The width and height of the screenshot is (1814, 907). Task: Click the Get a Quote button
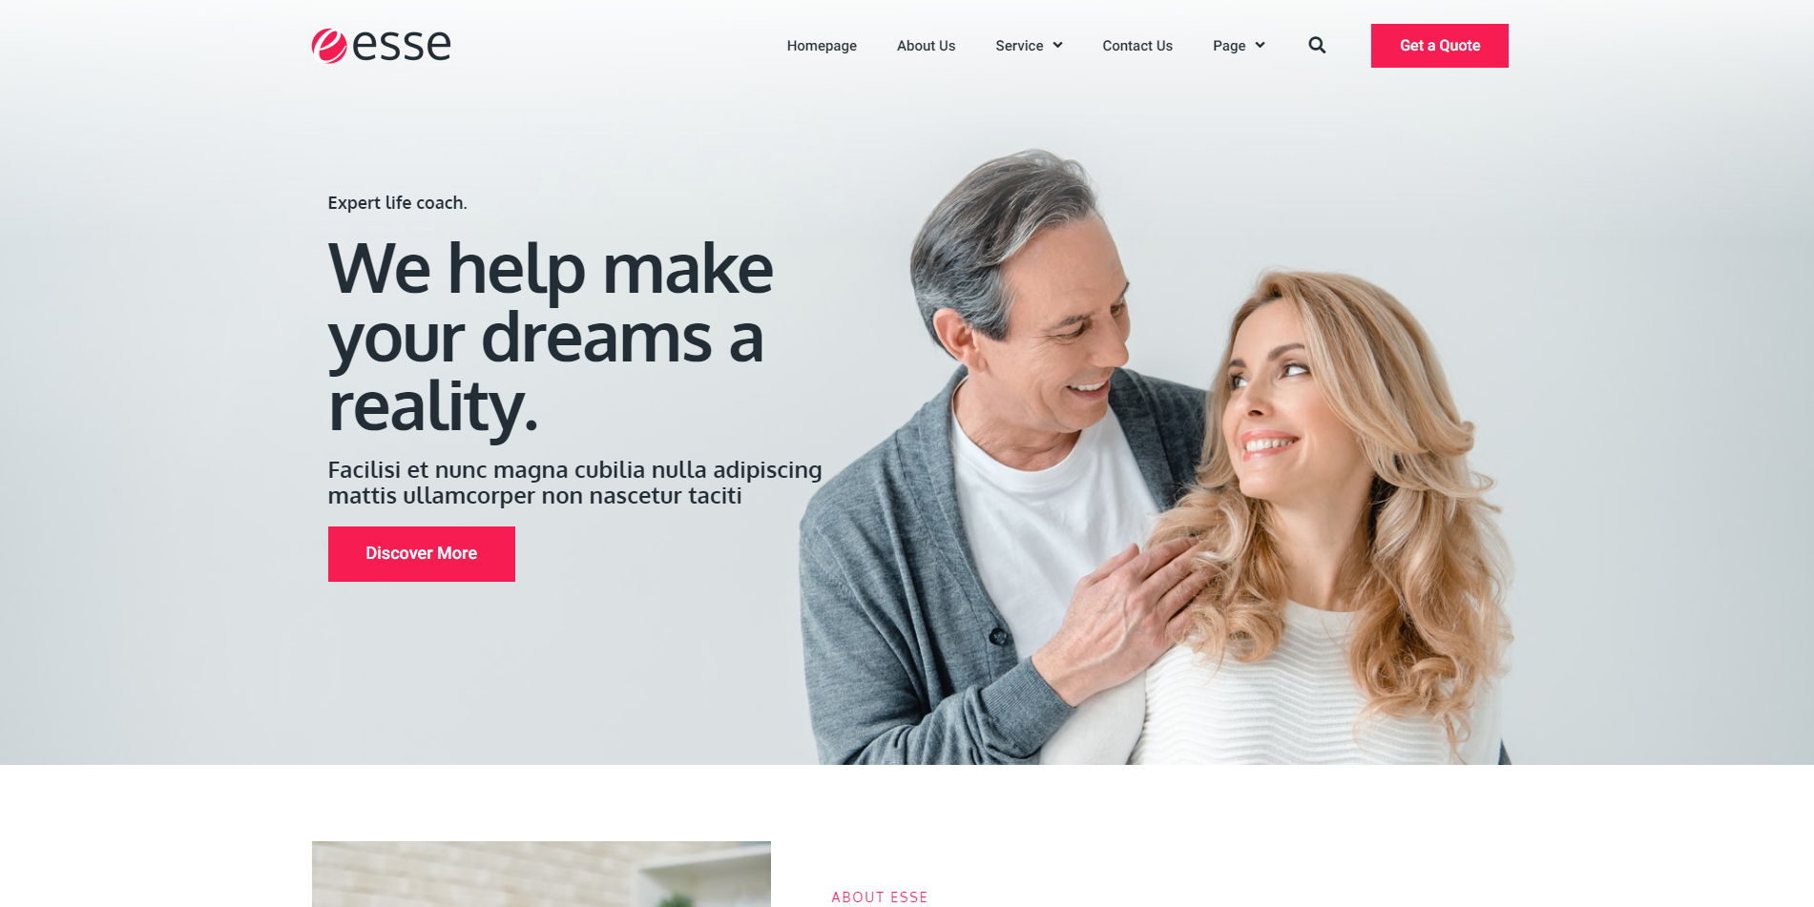(1439, 46)
